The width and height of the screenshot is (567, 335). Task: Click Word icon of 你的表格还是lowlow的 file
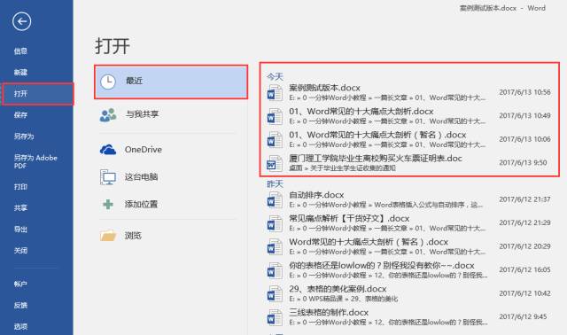(275, 270)
